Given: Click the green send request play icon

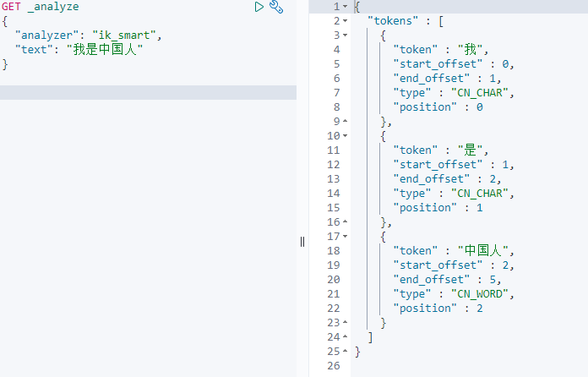Looking at the screenshot, I should pos(259,7).
